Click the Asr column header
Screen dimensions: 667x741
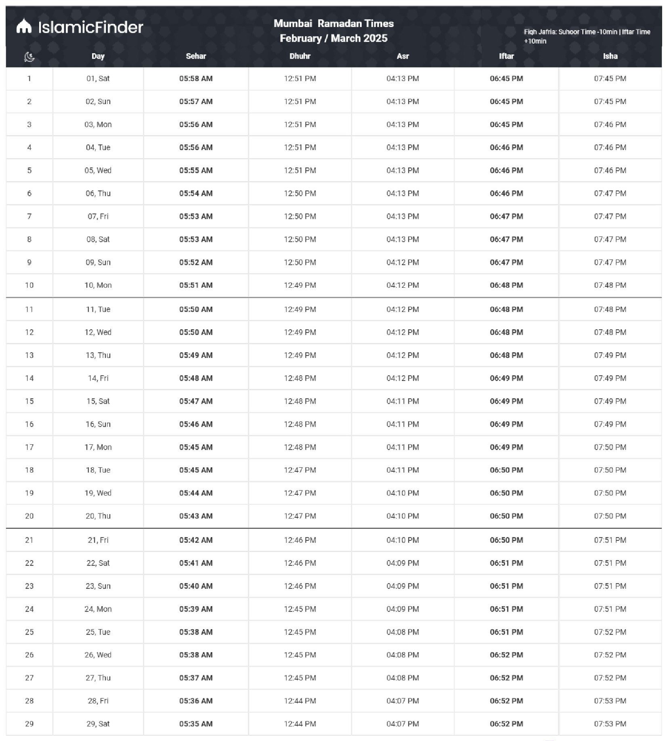pos(403,56)
